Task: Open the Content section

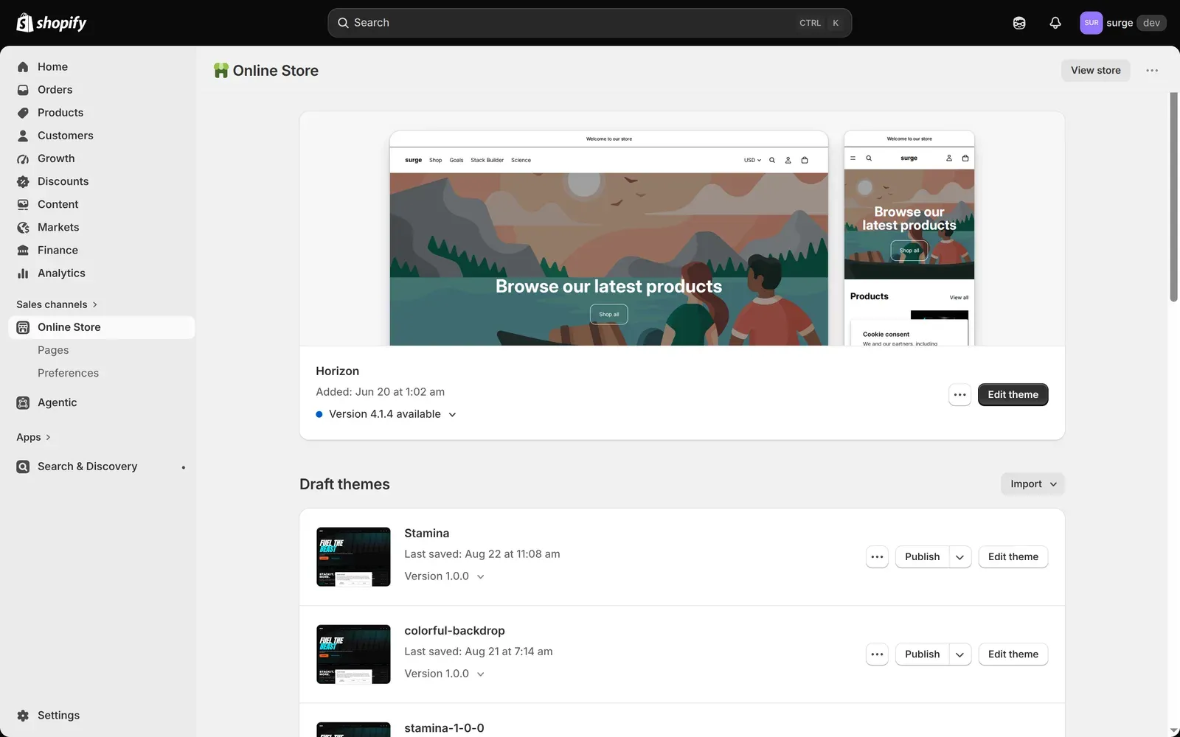Action: tap(102, 204)
